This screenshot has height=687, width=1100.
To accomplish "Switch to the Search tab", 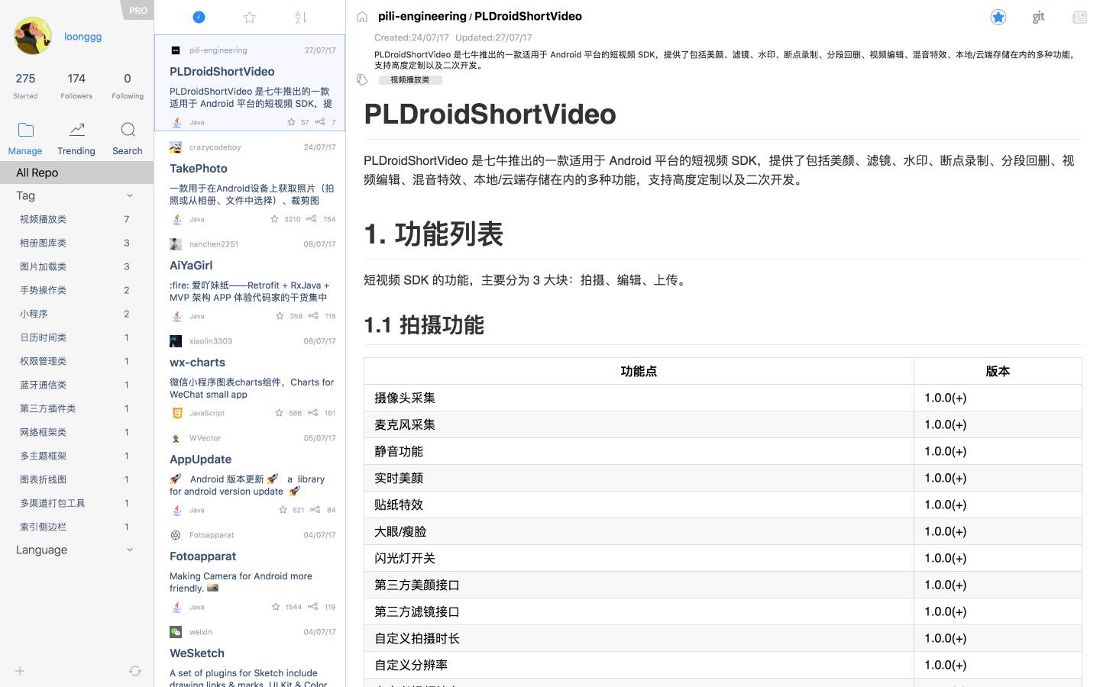I will 128,138.
